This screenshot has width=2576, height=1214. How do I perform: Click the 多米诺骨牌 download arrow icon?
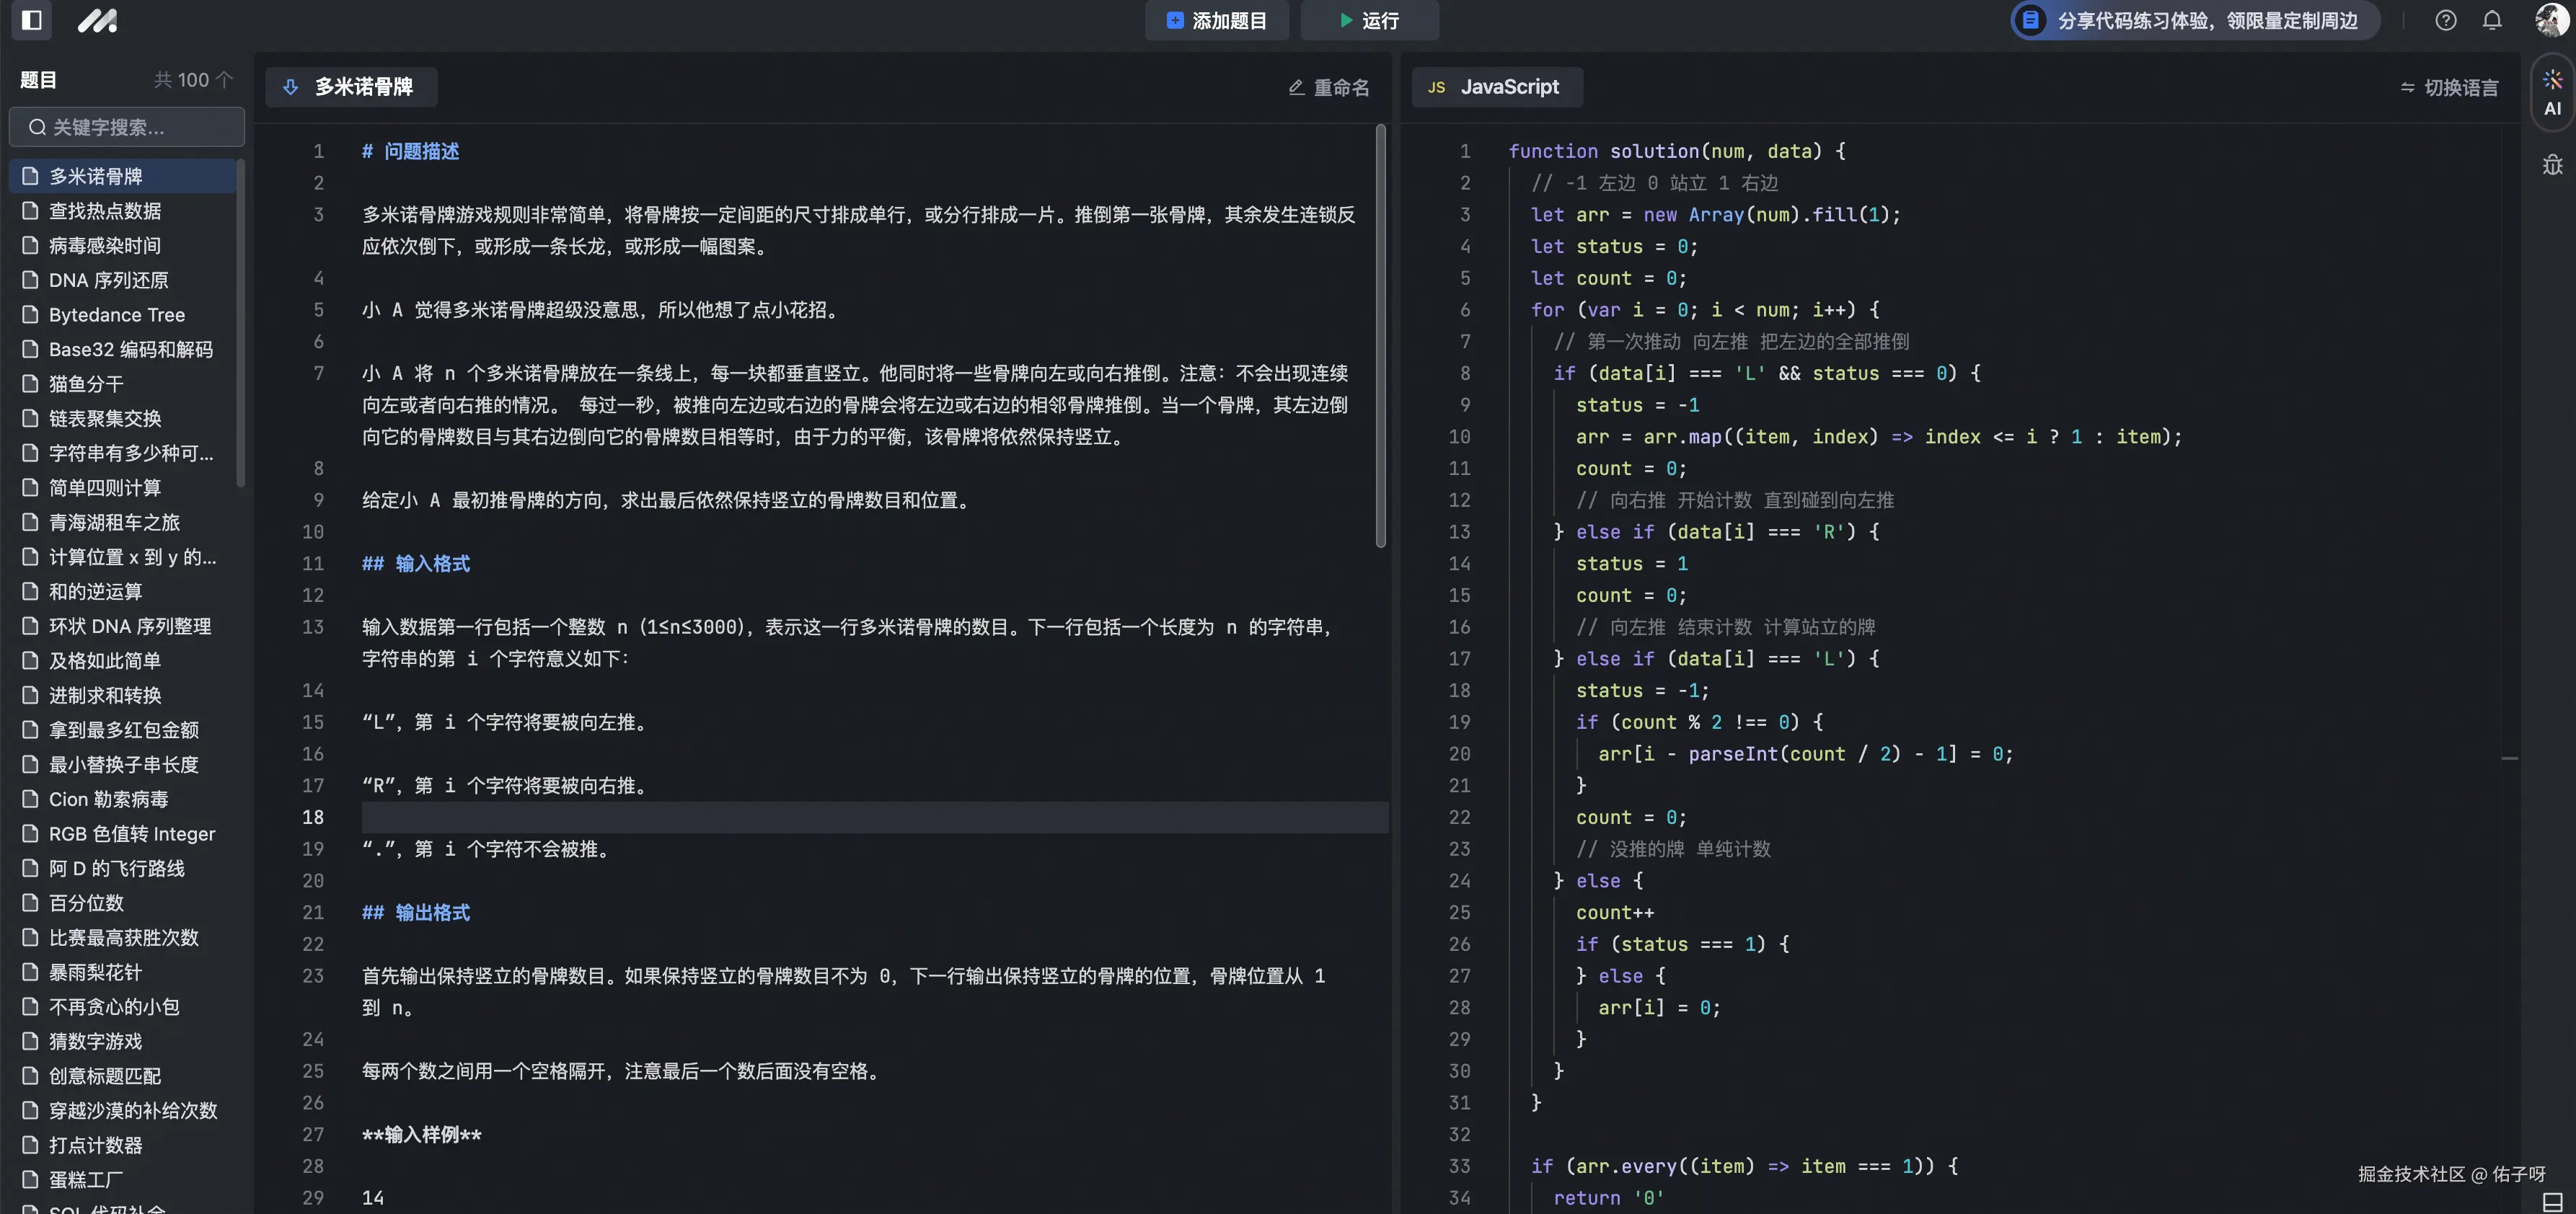(290, 87)
